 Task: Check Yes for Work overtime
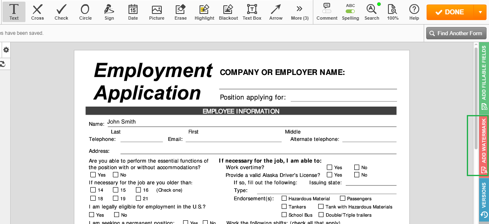[330, 167]
